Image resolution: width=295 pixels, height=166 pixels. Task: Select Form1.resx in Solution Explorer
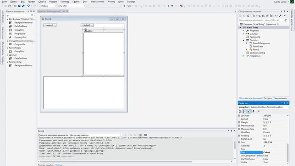click(258, 47)
